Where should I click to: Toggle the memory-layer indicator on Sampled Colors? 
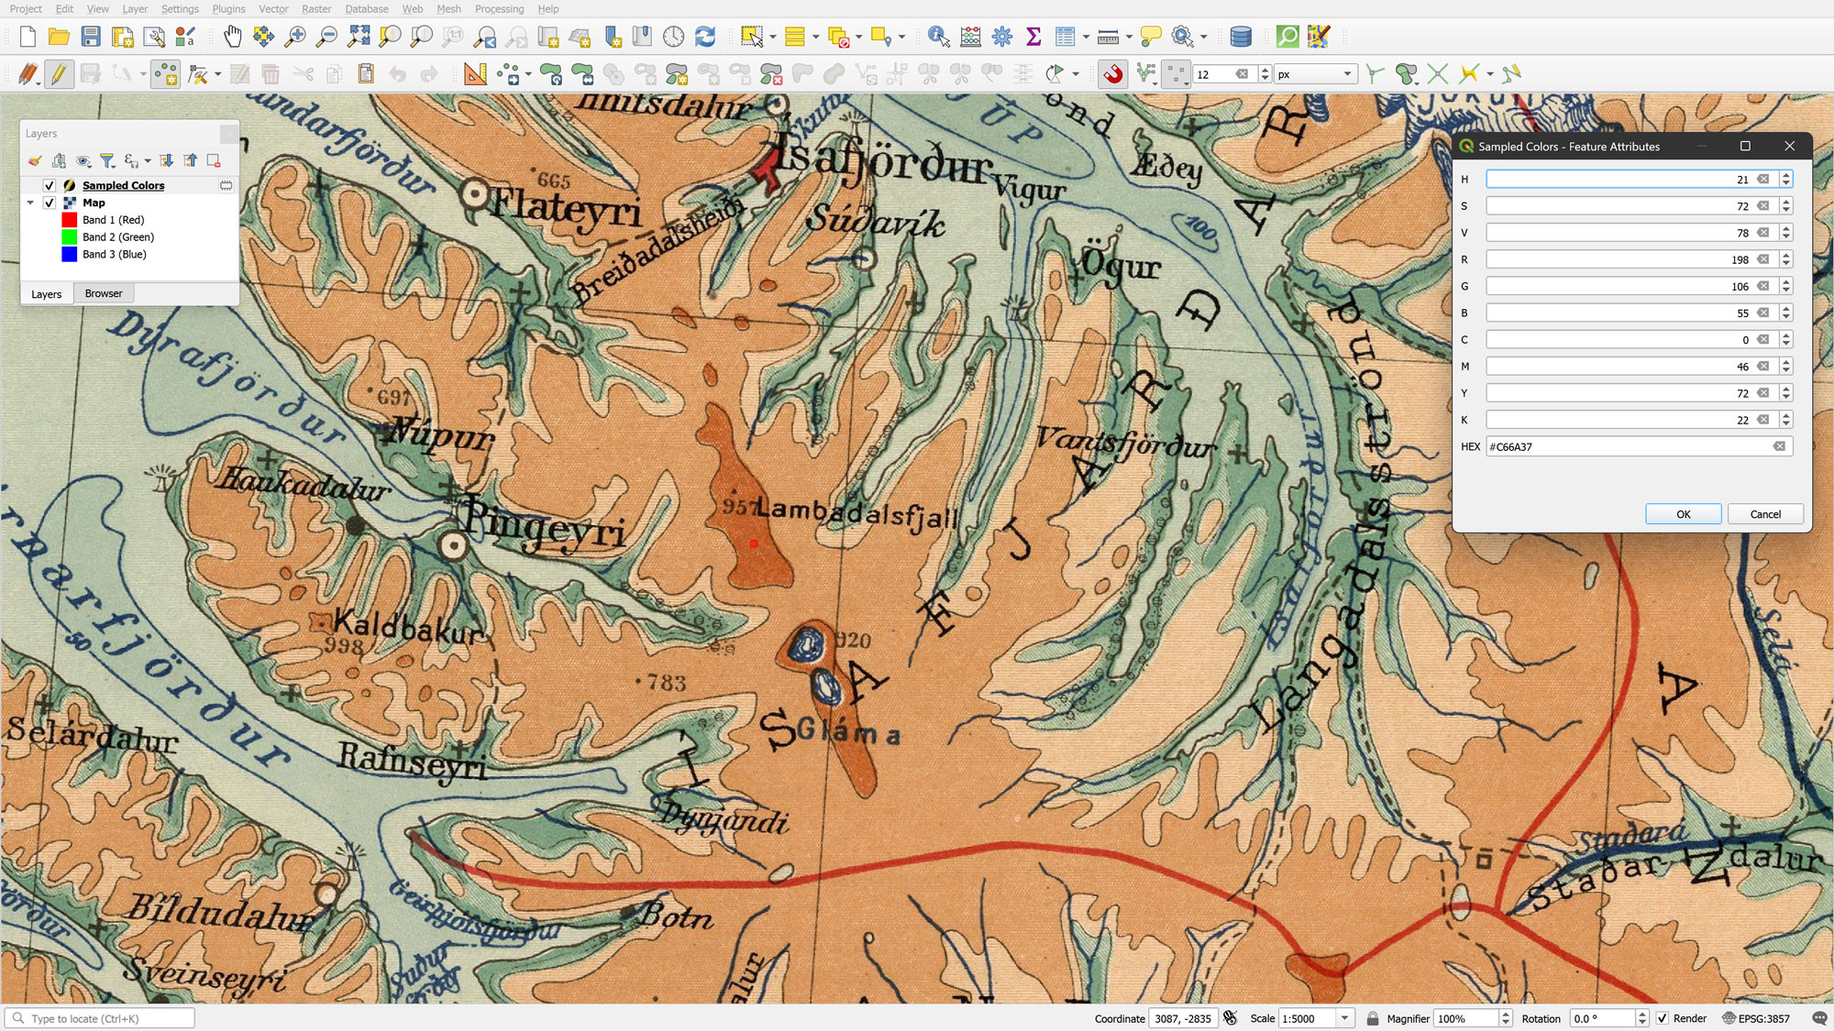point(226,185)
